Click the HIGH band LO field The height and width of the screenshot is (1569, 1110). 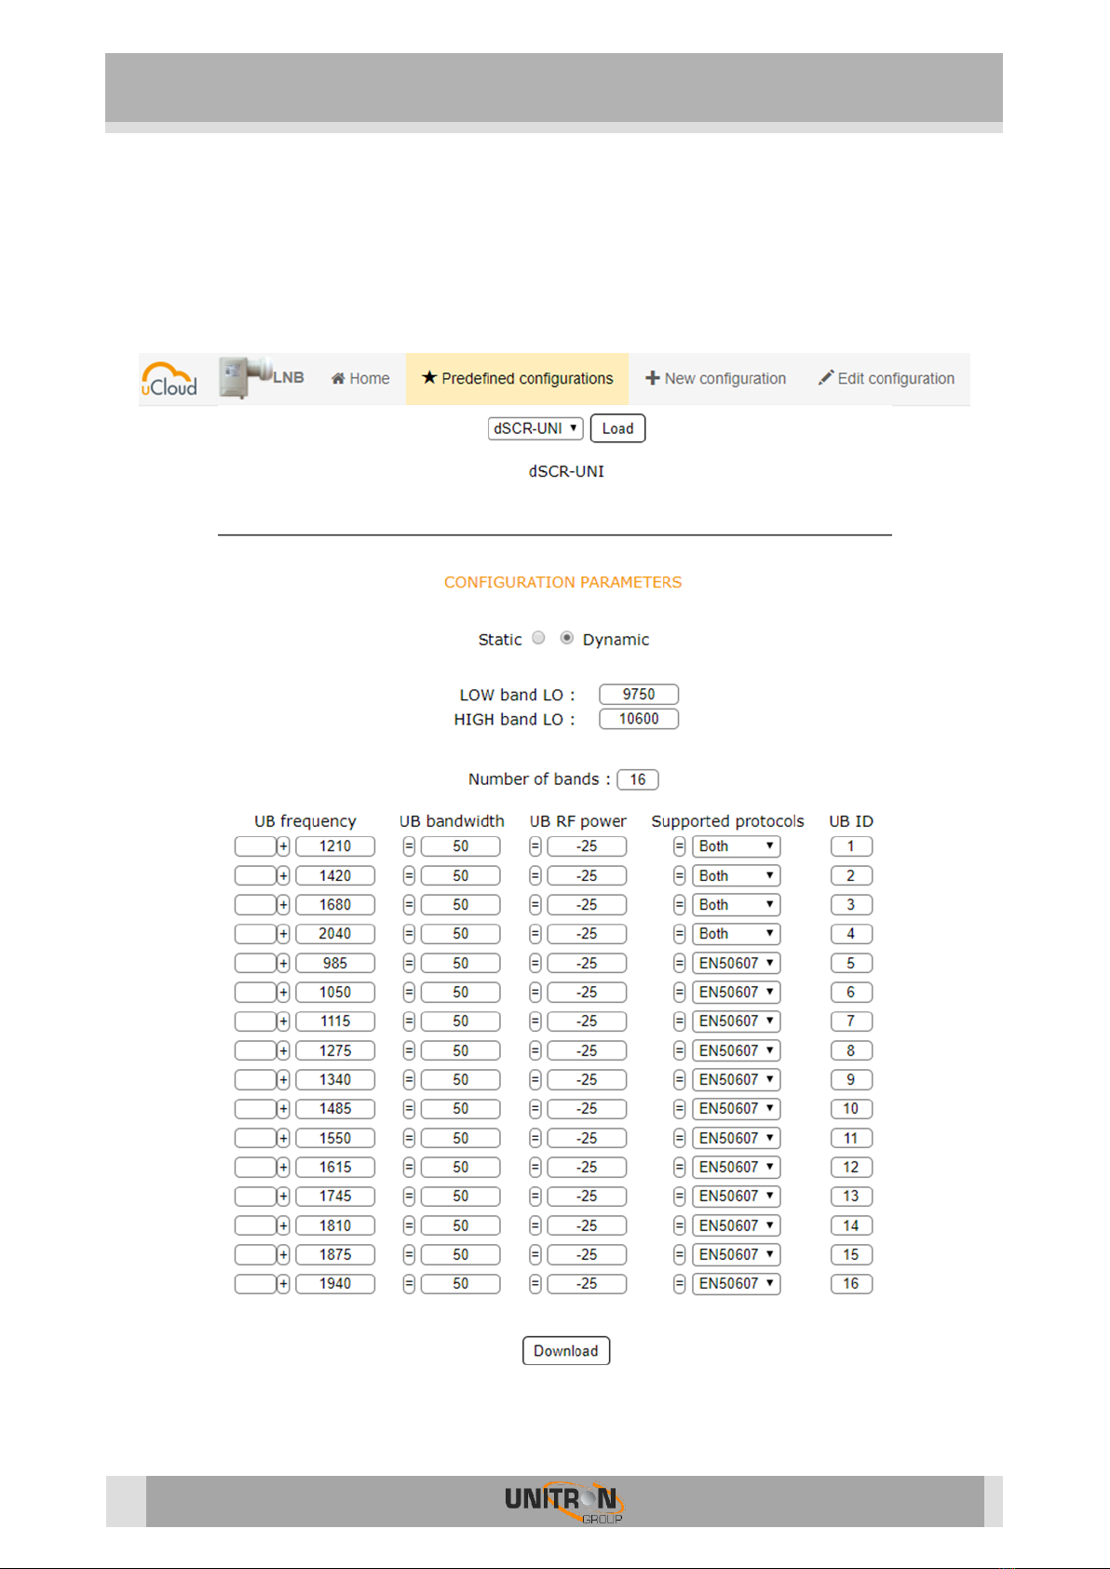639,719
